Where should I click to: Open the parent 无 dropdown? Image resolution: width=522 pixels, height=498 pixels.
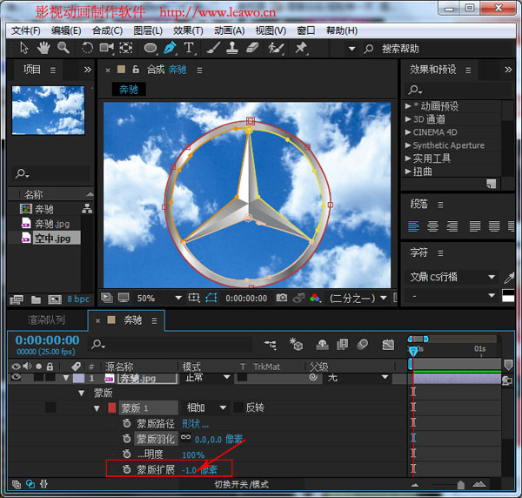pos(358,378)
